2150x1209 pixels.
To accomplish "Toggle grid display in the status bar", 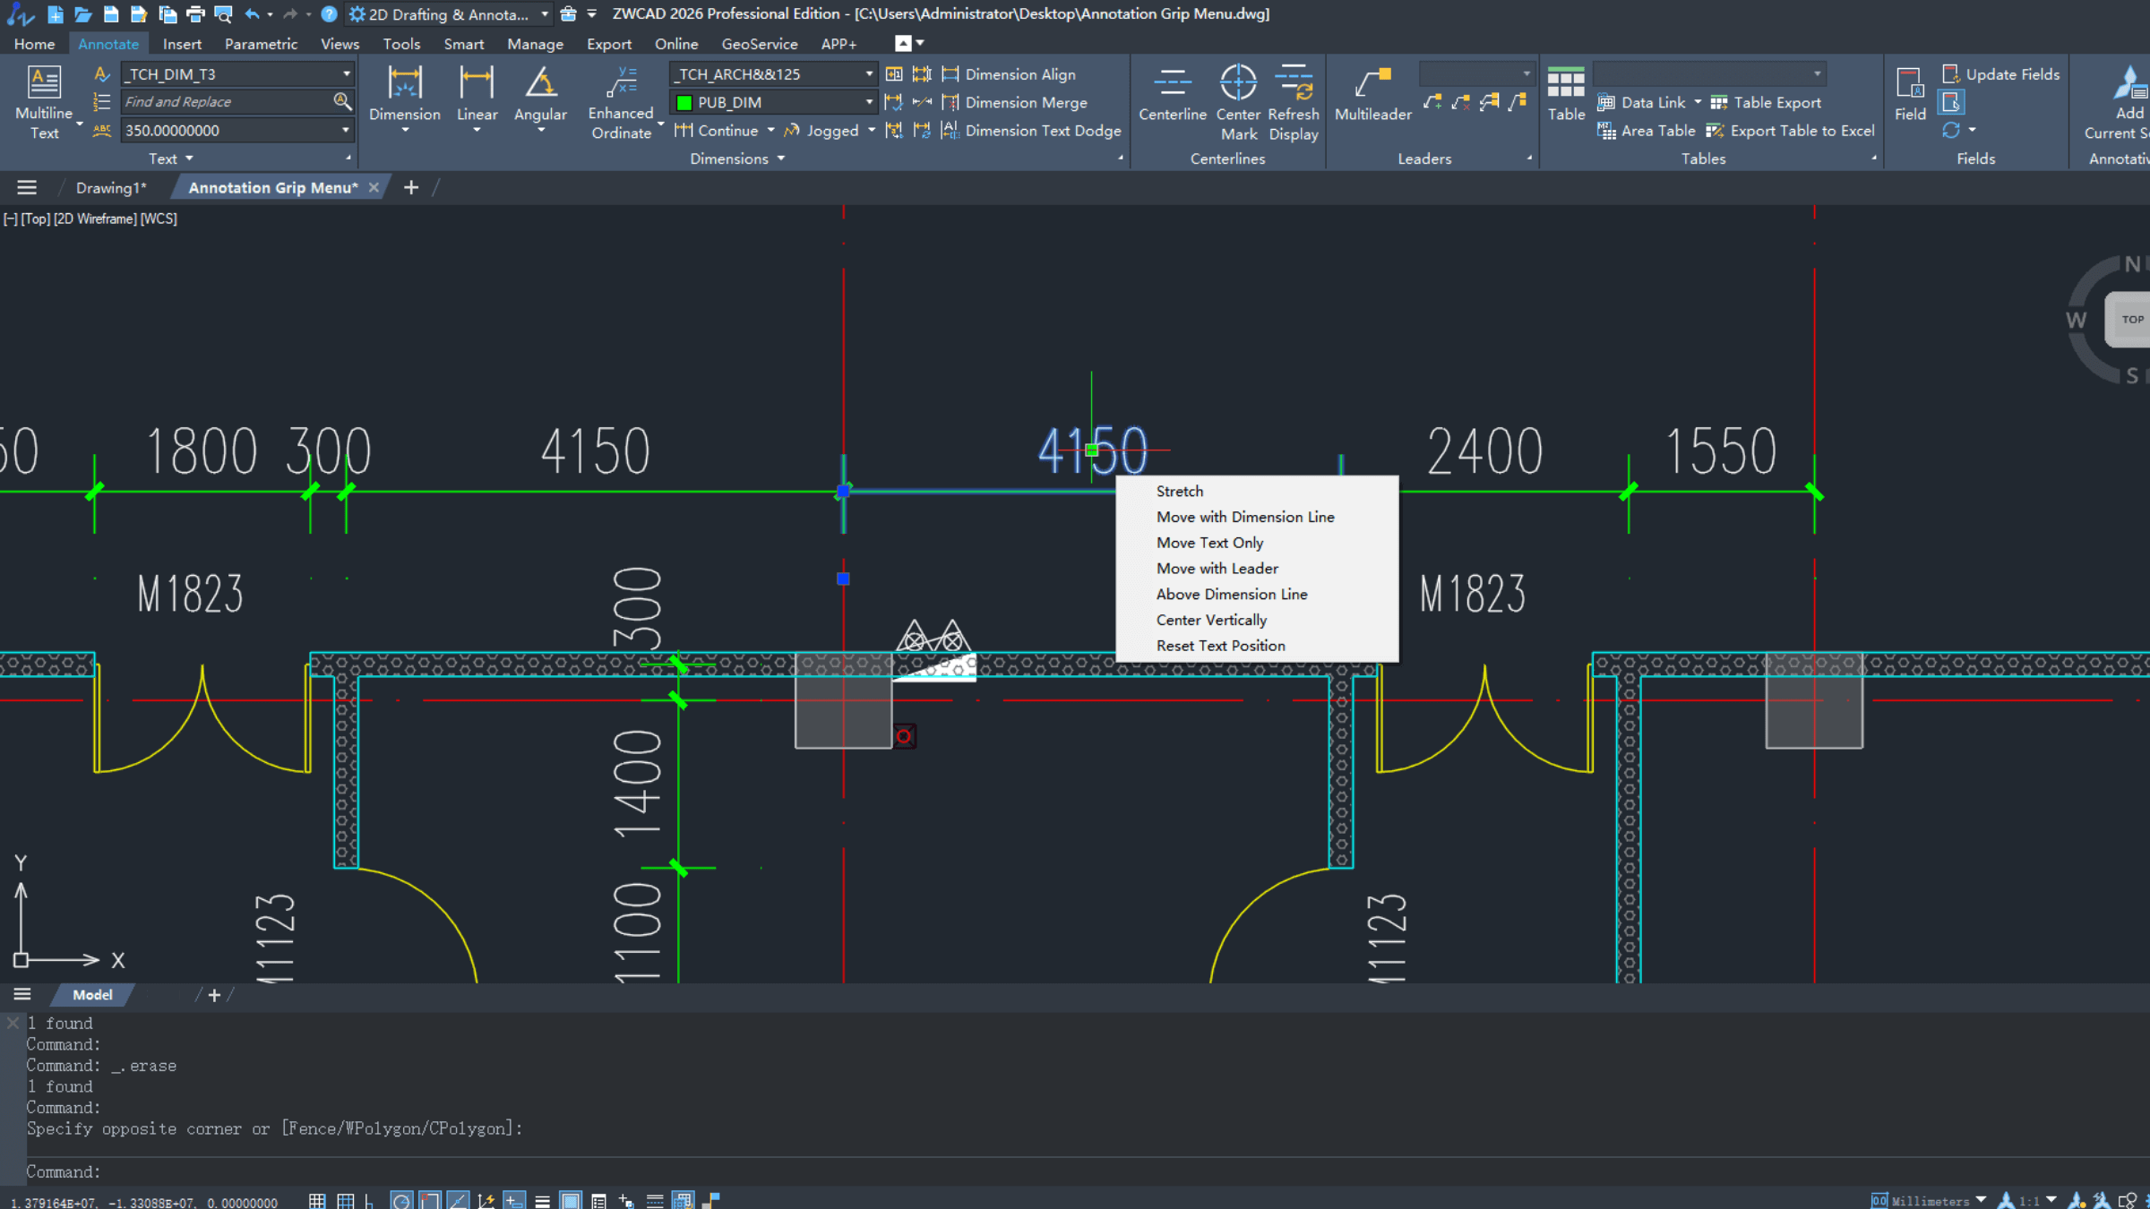I will pos(345,1200).
